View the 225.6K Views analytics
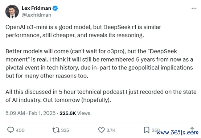This screenshot has width=201, height=138. [75, 113]
